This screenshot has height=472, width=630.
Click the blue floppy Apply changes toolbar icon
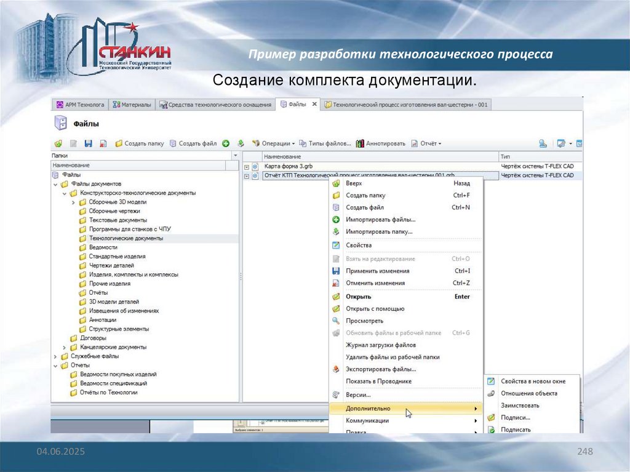click(89, 143)
